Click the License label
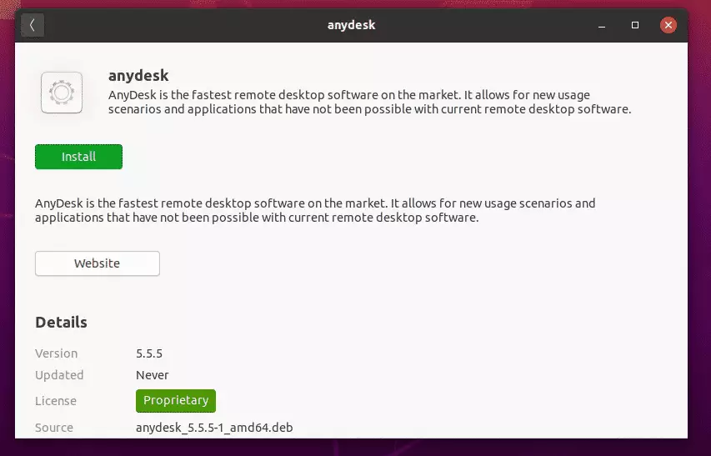Screen dimensions: 711x456 (55, 401)
